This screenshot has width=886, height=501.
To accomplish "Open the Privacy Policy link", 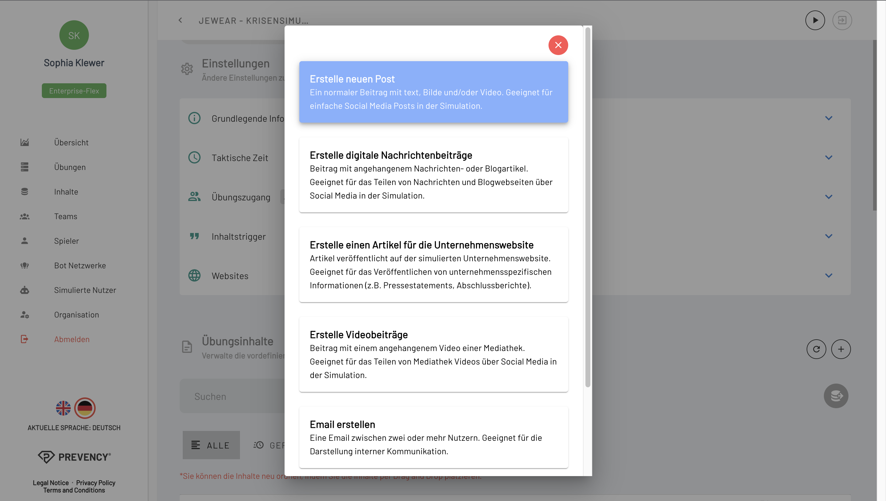I will click(95, 483).
